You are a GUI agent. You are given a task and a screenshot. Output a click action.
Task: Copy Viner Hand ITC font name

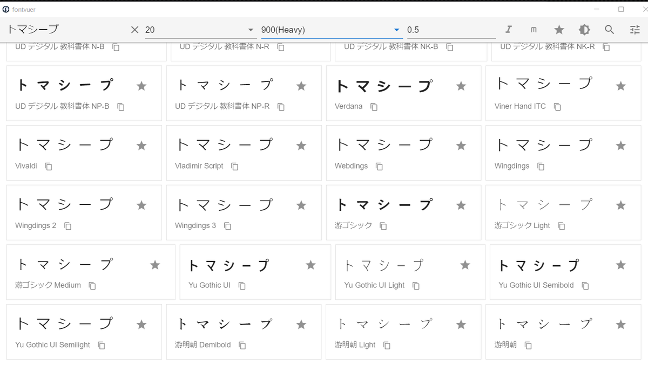[557, 107]
